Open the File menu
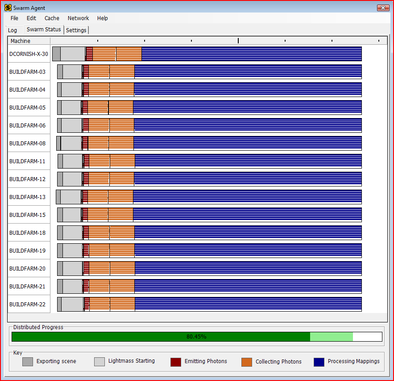 [14, 18]
